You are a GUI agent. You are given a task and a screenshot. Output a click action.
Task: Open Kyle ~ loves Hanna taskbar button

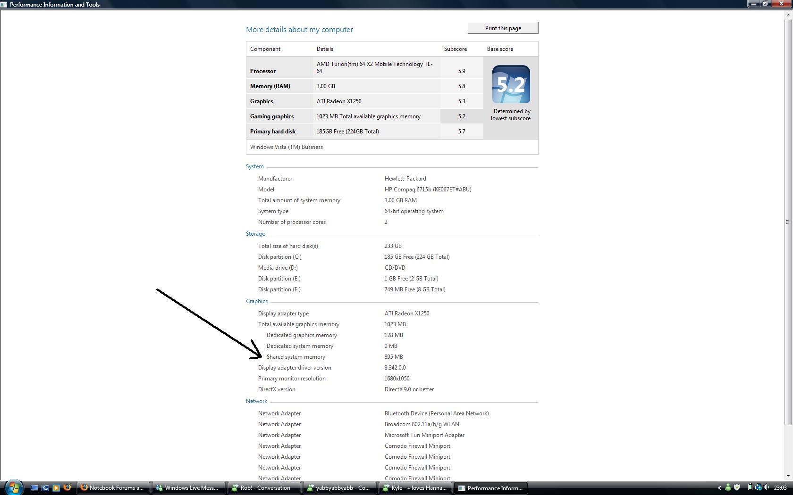[x=415, y=488]
